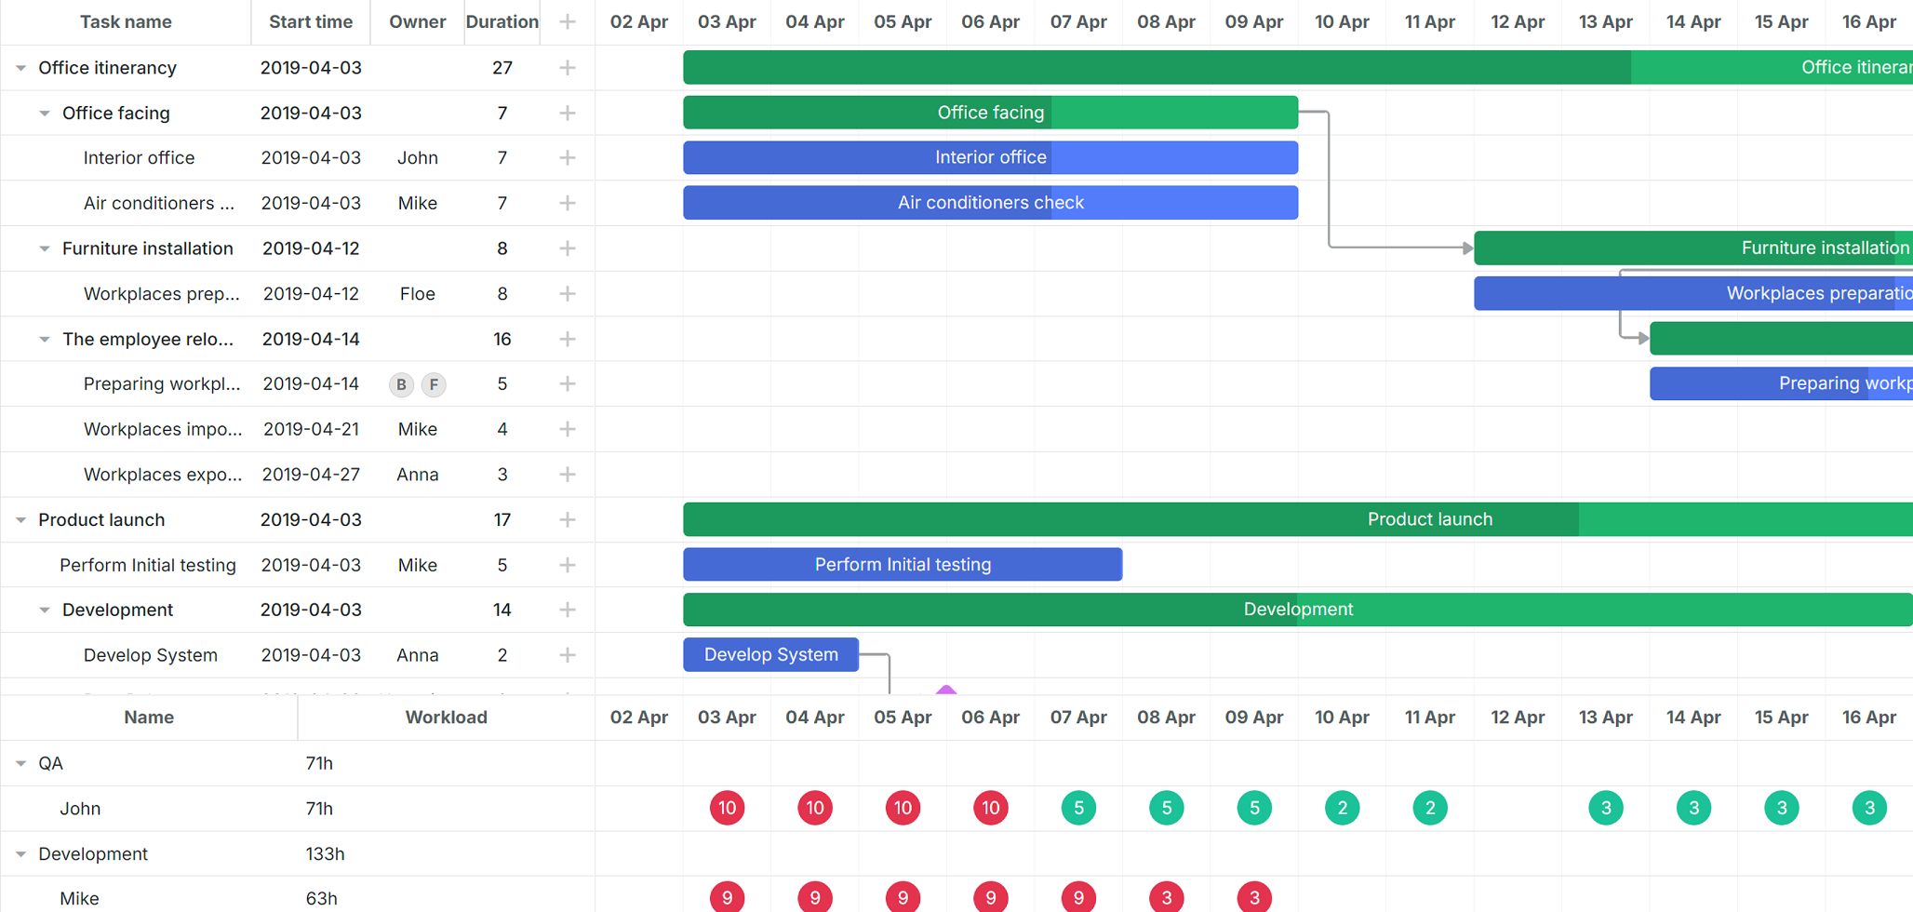
Task: Collapse the QA resource group
Action: (x=20, y=763)
